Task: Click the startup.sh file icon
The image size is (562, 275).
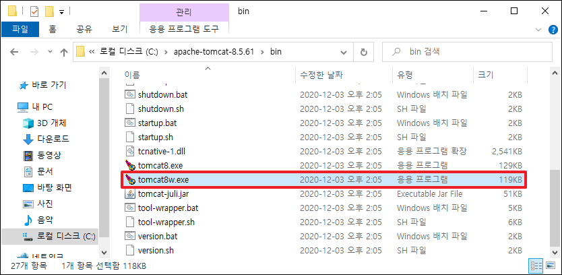Action: (x=129, y=137)
